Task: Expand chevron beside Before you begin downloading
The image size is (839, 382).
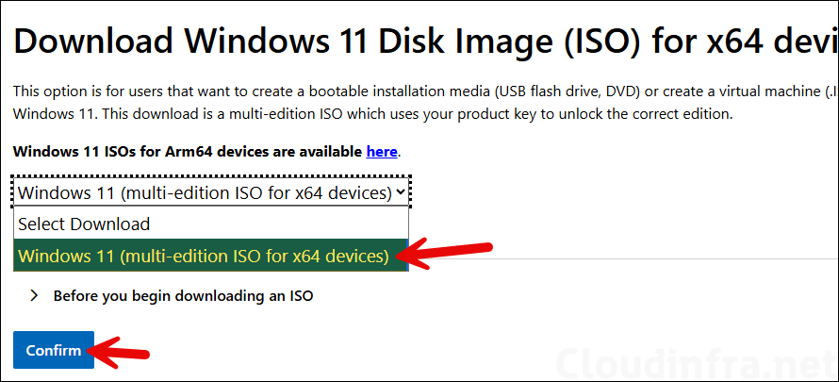Action: click(35, 295)
